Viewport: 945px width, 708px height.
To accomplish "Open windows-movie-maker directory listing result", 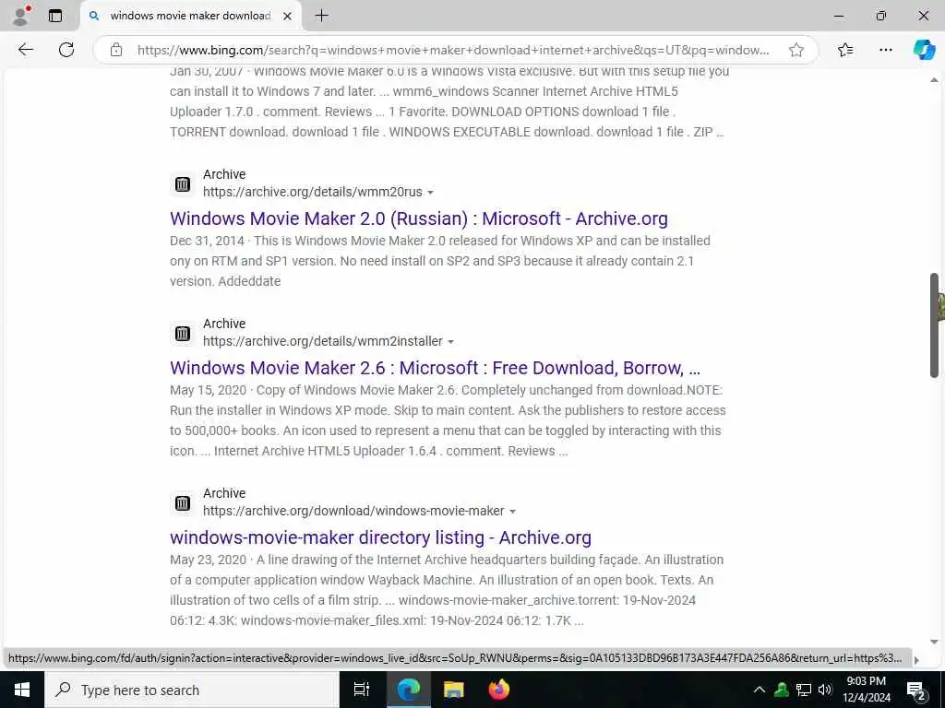I will coord(380,537).
